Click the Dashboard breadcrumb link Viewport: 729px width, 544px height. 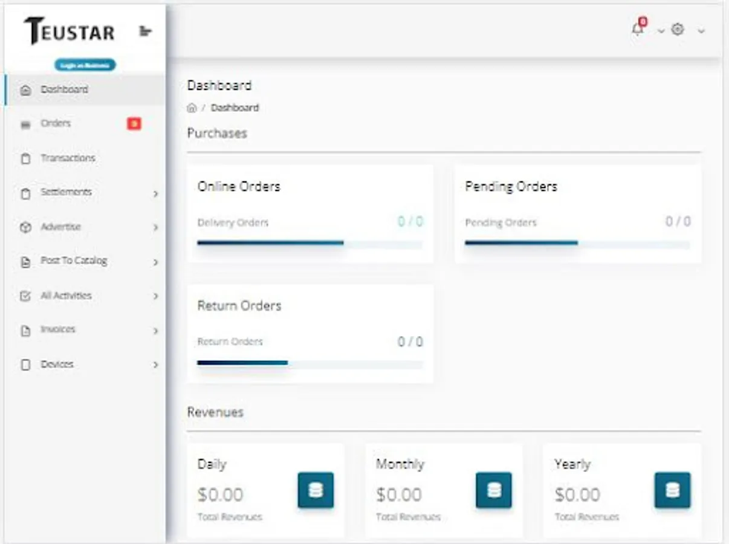click(235, 108)
